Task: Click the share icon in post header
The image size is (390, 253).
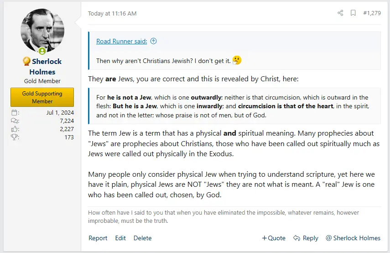Action: (x=340, y=13)
